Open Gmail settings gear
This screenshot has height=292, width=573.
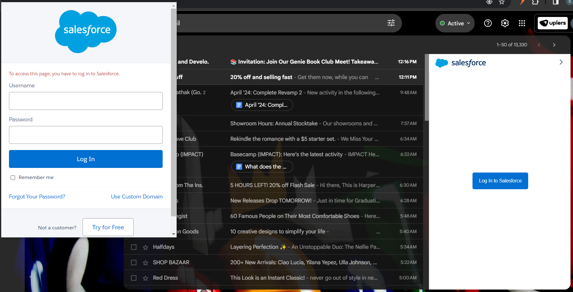pos(505,23)
